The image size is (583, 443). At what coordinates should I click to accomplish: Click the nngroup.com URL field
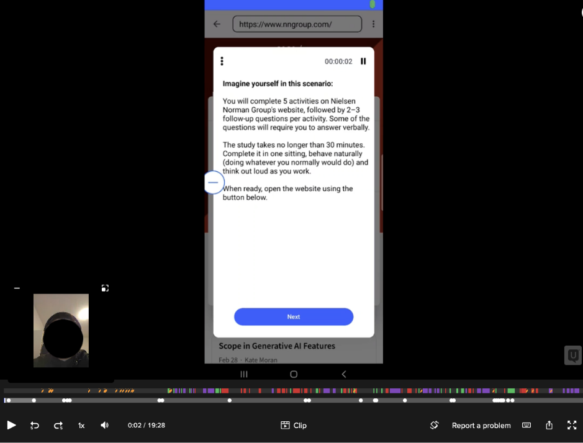(x=297, y=24)
